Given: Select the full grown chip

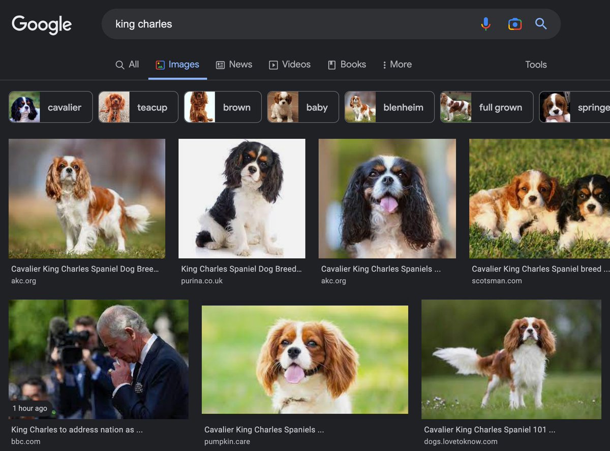Looking at the screenshot, I should (x=486, y=107).
